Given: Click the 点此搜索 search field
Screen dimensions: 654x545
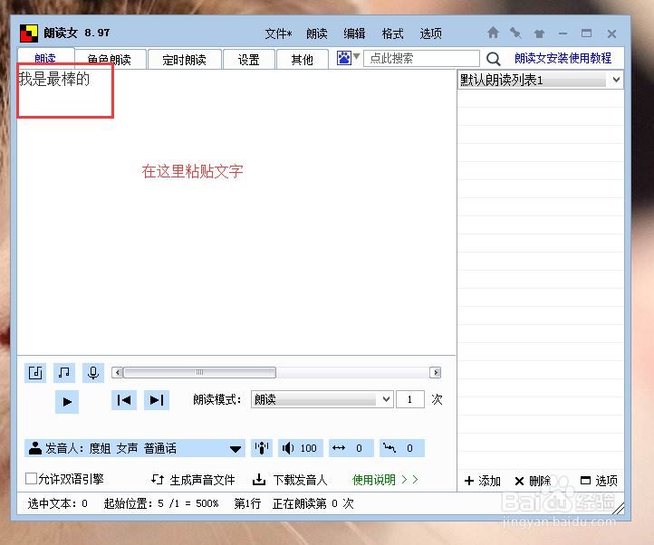Looking at the screenshot, I should pyautogui.click(x=421, y=58).
